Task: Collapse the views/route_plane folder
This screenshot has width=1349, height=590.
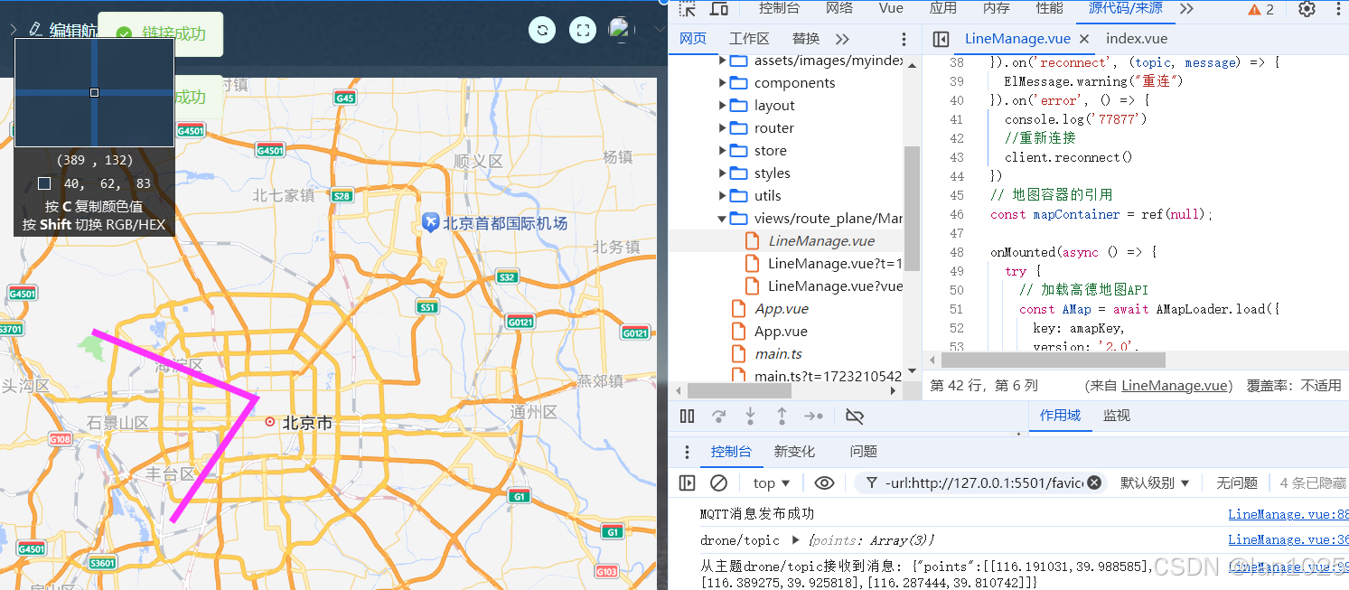Action: click(x=722, y=218)
